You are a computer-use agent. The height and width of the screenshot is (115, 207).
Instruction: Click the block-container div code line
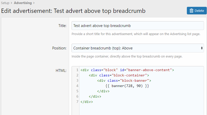[x=119, y=75]
